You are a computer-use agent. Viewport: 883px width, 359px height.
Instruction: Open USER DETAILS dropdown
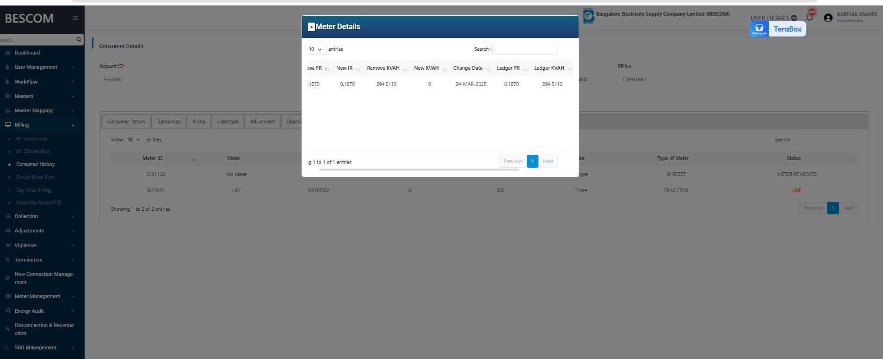pos(773,18)
